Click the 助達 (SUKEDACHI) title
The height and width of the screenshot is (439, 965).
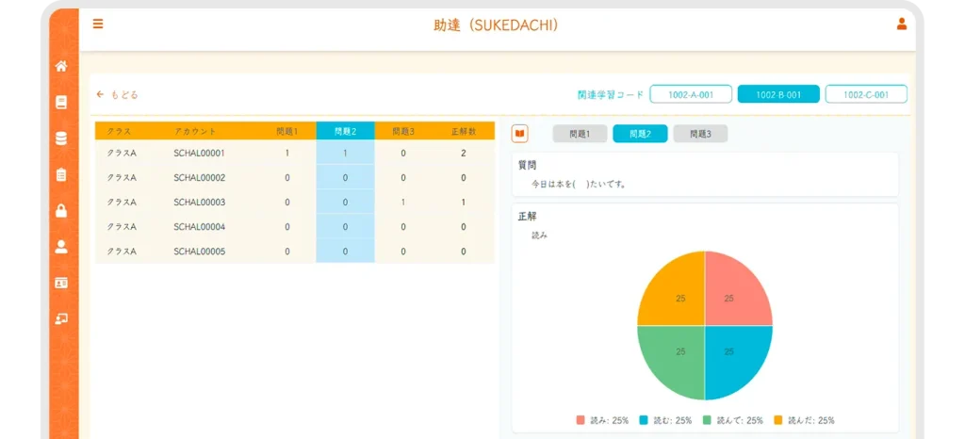(x=496, y=25)
